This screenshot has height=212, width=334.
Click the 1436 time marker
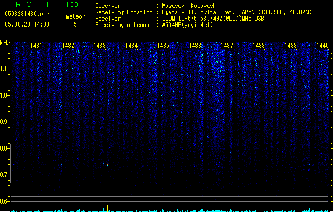click(195, 46)
